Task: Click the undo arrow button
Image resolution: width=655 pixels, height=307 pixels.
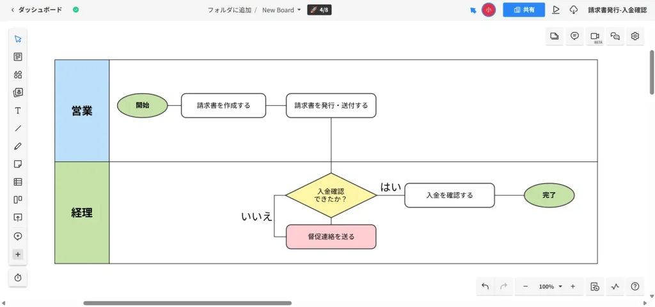Action: tap(485, 287)
